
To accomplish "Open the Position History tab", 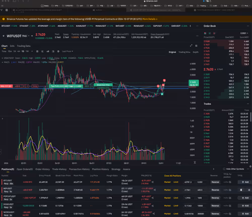I will tap(100, 169).
